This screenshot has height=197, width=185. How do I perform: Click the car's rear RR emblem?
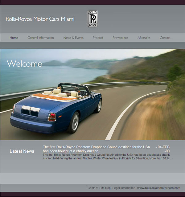30,113
